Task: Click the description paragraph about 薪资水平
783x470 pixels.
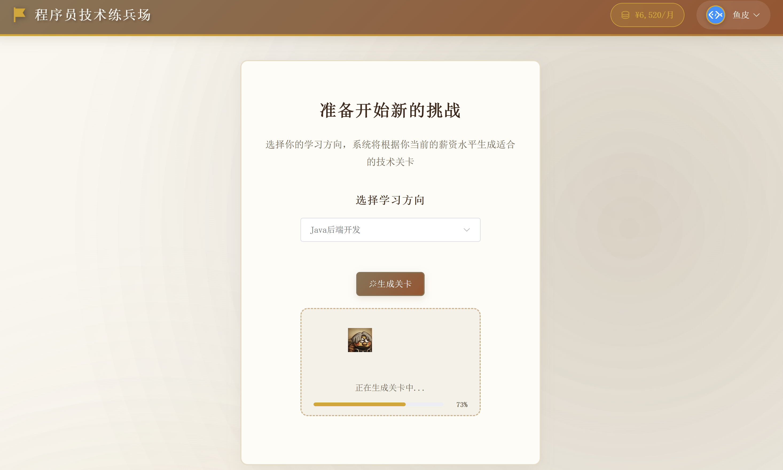Action: (390, 153)
